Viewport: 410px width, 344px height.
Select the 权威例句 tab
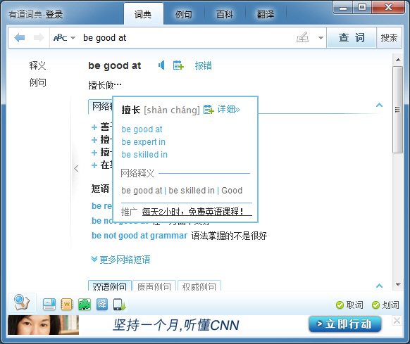click(199, 286)
